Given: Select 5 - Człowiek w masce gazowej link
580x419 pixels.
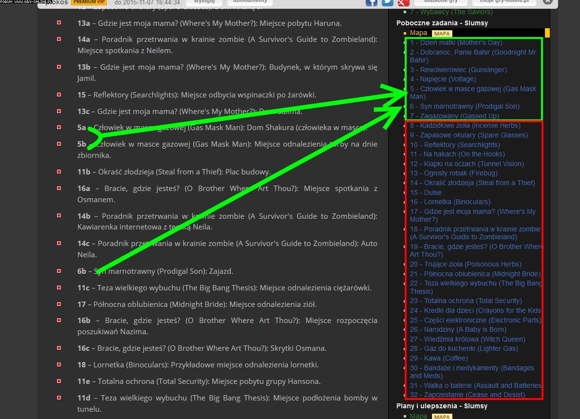Looking at the screenshot, I should pyautogui.click(x=472, y=89).
